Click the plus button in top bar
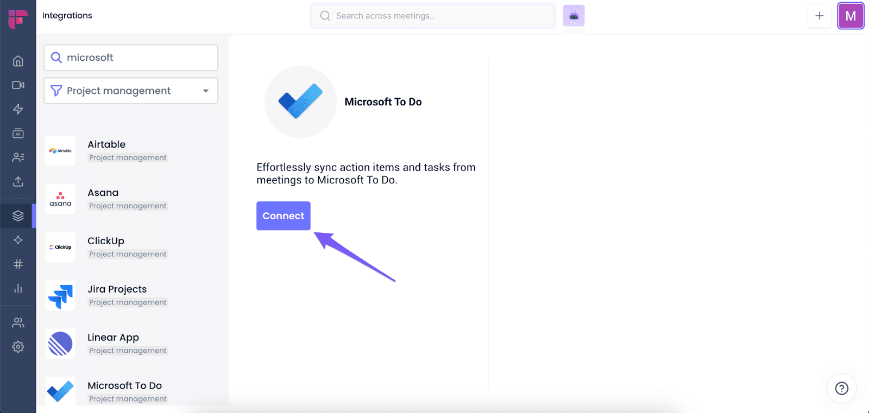This screenshot has width=869, height=413. (819, 16)
